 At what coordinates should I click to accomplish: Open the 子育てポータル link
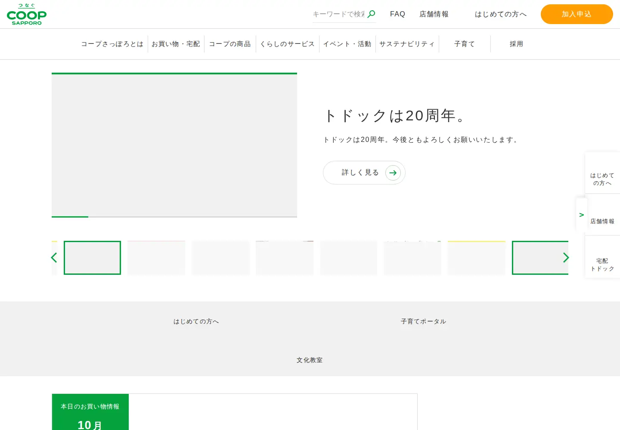[x=424, y=321]
